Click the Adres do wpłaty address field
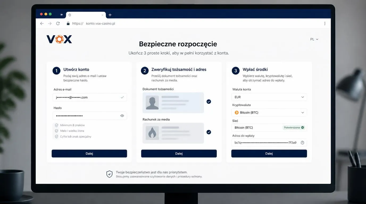The image size is (366, 204). 269,143
